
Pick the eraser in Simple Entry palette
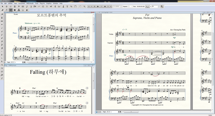pos(2,14)
